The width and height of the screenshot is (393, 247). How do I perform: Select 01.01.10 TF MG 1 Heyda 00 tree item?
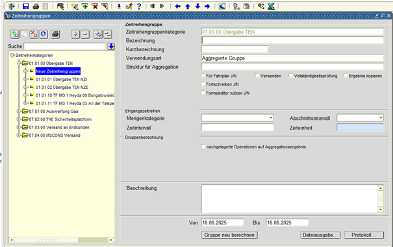coord(75,95)
